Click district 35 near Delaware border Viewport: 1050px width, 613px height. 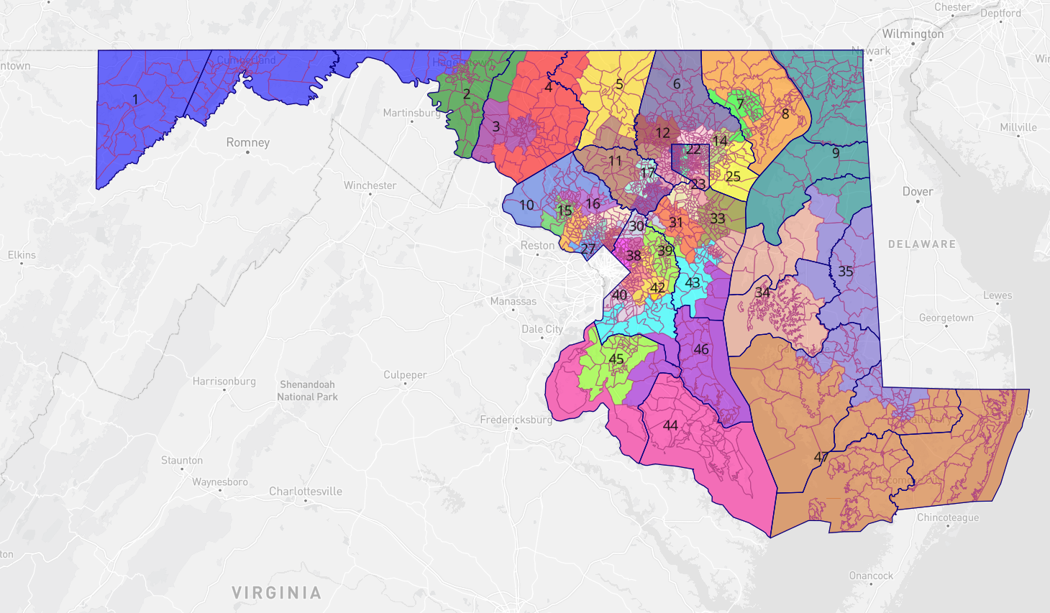(844, 272)
